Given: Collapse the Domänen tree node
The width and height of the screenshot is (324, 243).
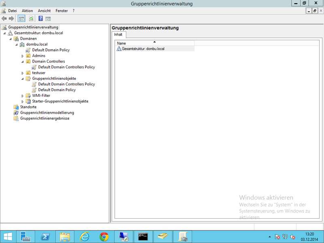Looking at the screenshot, I should pos(11,39).
